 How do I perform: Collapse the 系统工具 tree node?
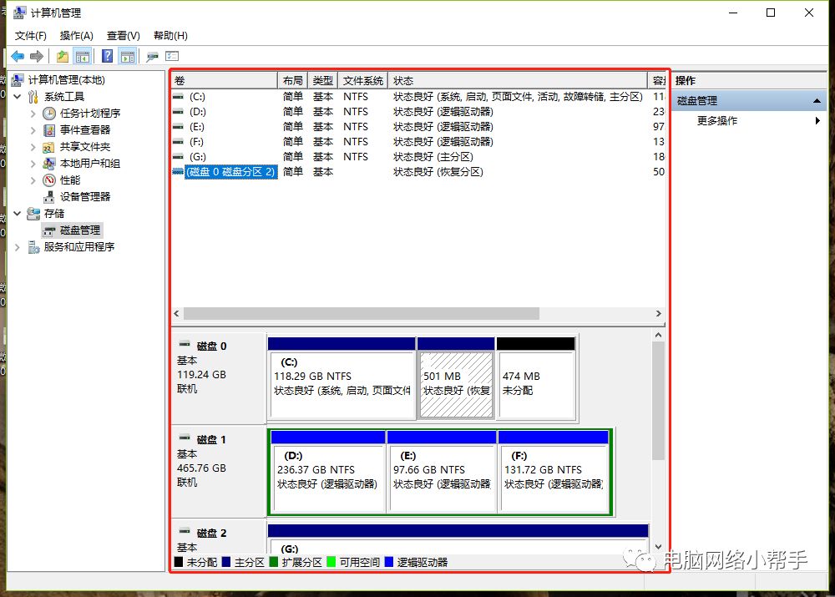[x=18, y=97]
